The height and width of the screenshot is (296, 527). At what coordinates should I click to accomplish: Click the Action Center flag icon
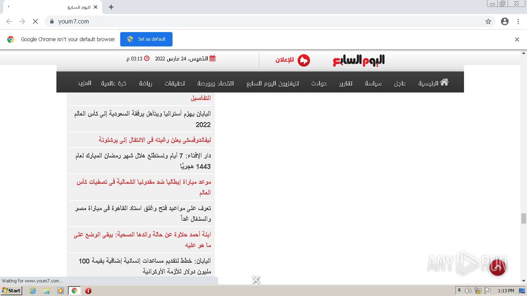pos(488,291)
